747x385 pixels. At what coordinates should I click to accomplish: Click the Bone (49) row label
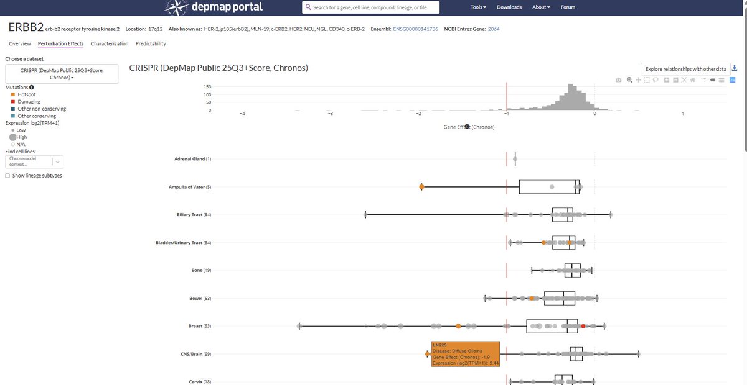[x=202, y=271]
